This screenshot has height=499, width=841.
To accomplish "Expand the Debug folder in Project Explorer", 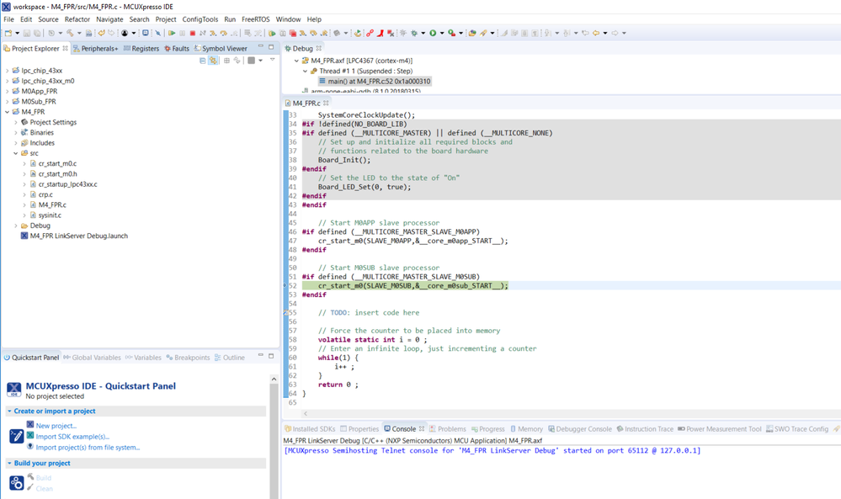I will (x=15, y=226).
